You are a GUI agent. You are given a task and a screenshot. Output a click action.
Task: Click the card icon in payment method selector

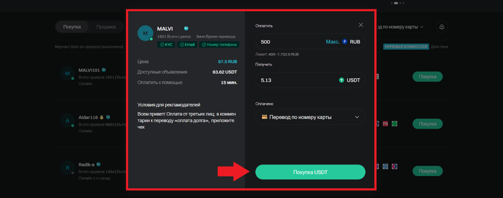(x=265, y=117)
